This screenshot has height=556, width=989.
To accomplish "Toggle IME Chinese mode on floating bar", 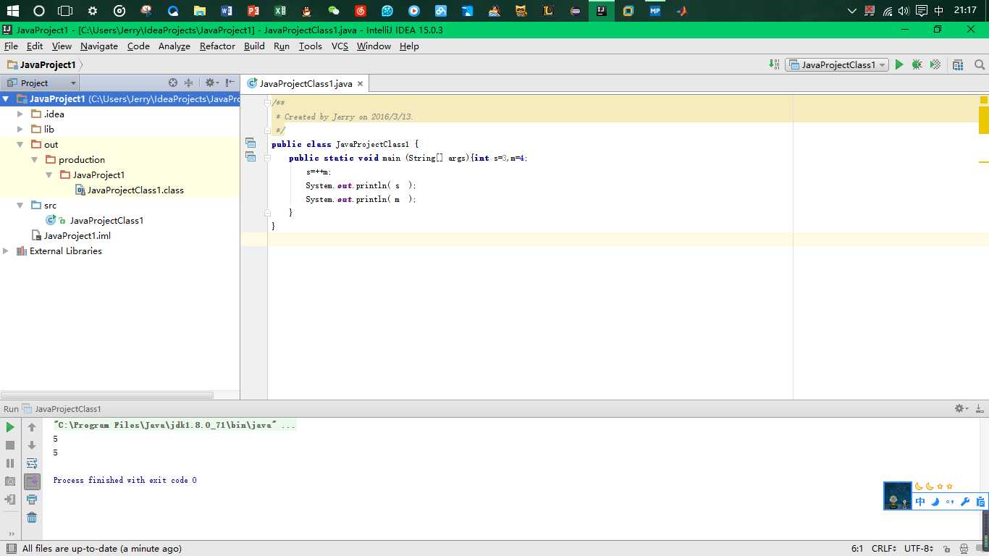I will (920, 502).
